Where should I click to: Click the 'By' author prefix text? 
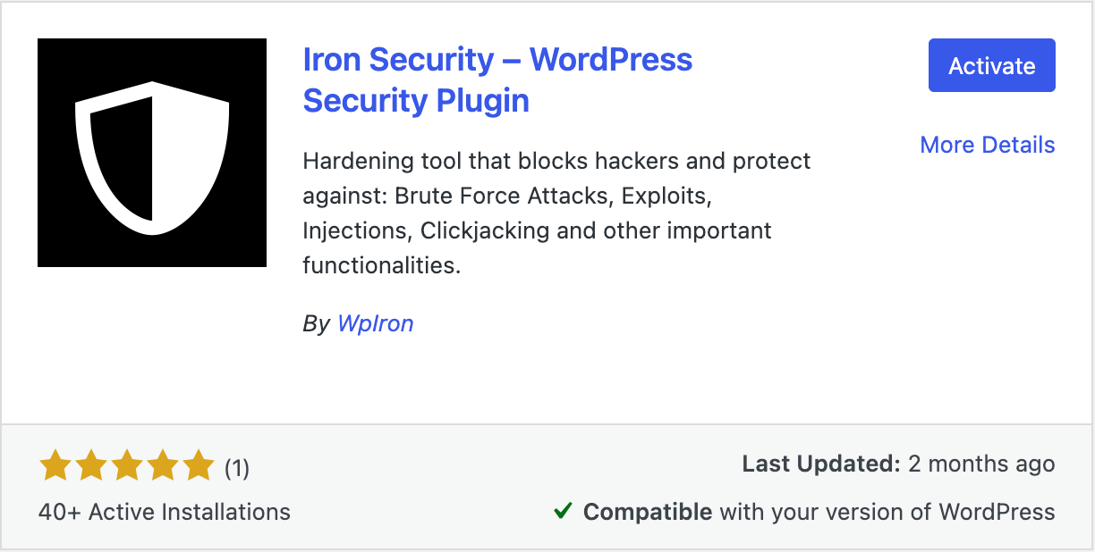click(316, 323)
